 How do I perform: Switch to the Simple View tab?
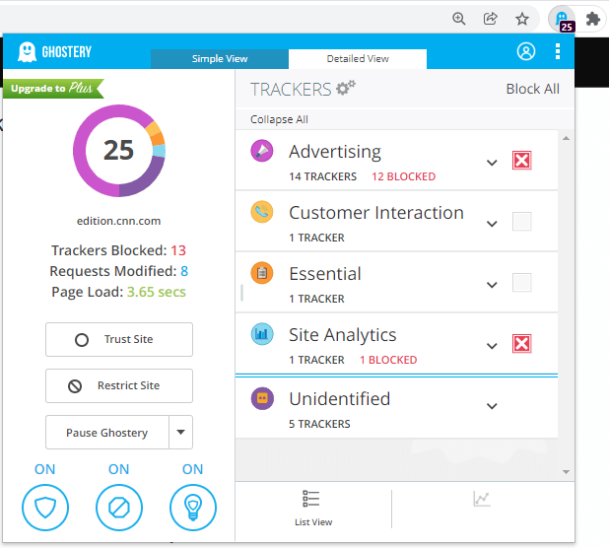point(220,59)
